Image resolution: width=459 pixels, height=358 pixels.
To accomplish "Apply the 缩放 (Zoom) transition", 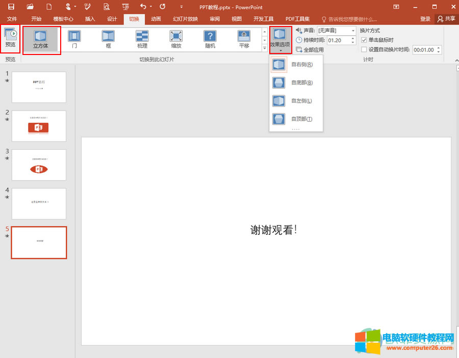I will pyautogui.click(x=175, y=40).
